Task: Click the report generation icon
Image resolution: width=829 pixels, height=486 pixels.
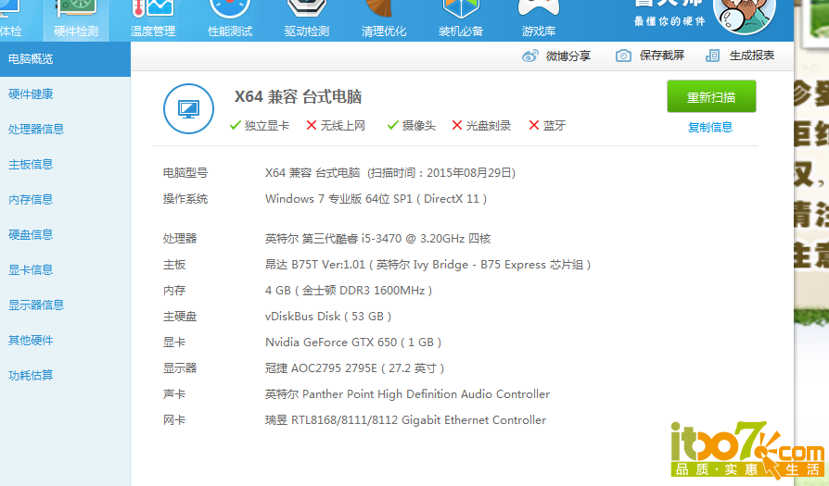Action: 713,56
